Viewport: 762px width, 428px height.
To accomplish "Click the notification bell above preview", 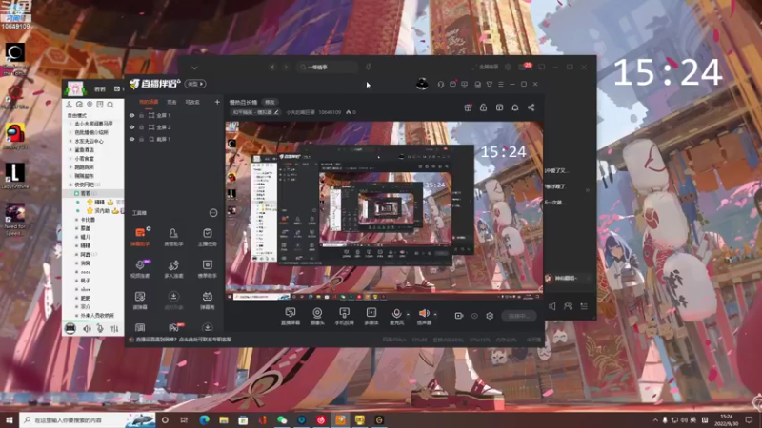I will [515, 107].
